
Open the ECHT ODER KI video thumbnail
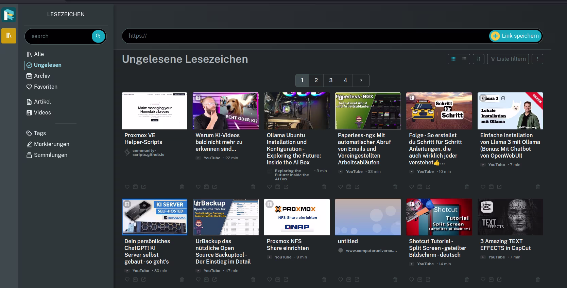(226, 111)
